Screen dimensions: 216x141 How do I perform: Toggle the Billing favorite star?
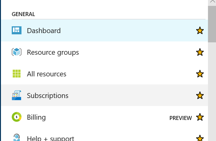(x=200, y=117)
